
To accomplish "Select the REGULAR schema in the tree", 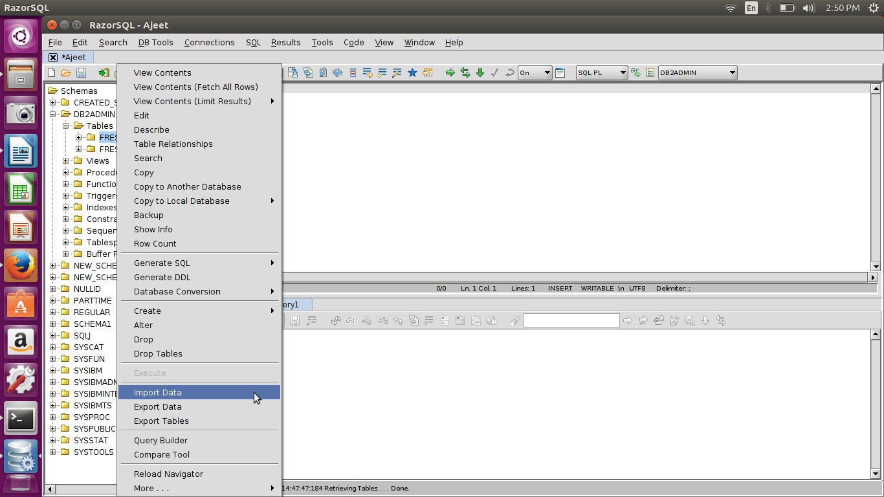I will click(91, 312).
